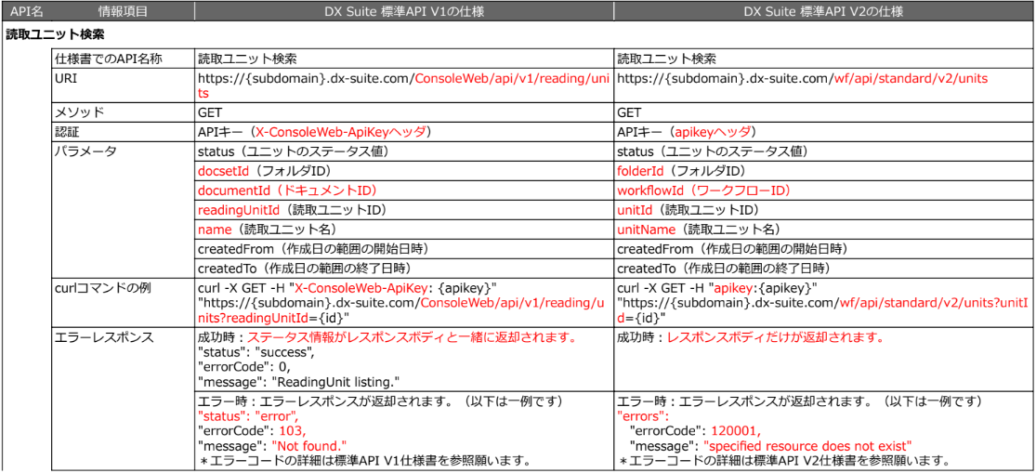Click the 'パラメータ' row label
1036x473 pixels.
[84, 151]
